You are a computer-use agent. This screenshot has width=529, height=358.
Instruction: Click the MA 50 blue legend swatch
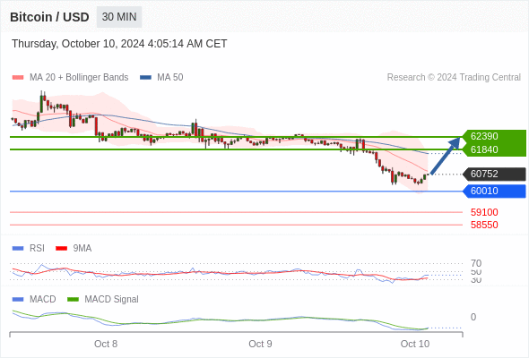click(146, 78)
